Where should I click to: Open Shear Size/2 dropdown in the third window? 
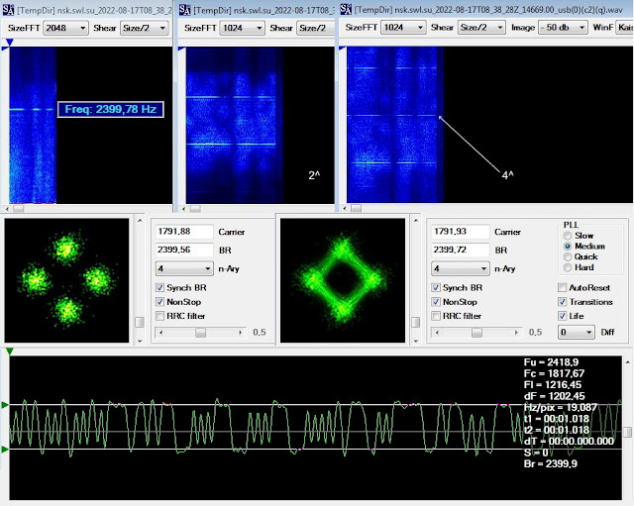coord(481,28)
